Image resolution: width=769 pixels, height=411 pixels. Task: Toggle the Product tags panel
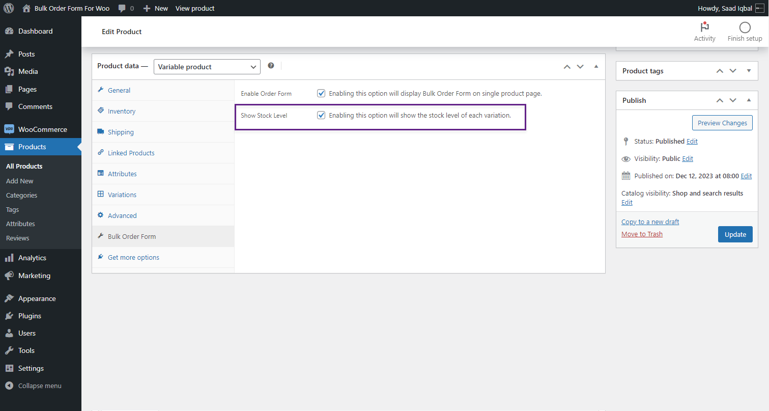point(749,71)
